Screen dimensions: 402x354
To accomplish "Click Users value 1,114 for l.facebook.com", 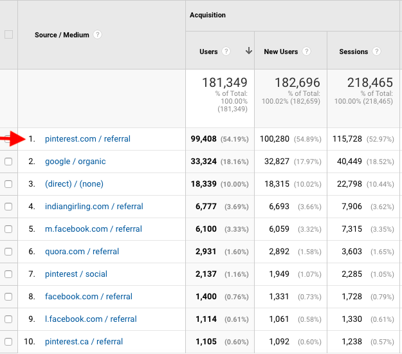I will coord(206,319).
